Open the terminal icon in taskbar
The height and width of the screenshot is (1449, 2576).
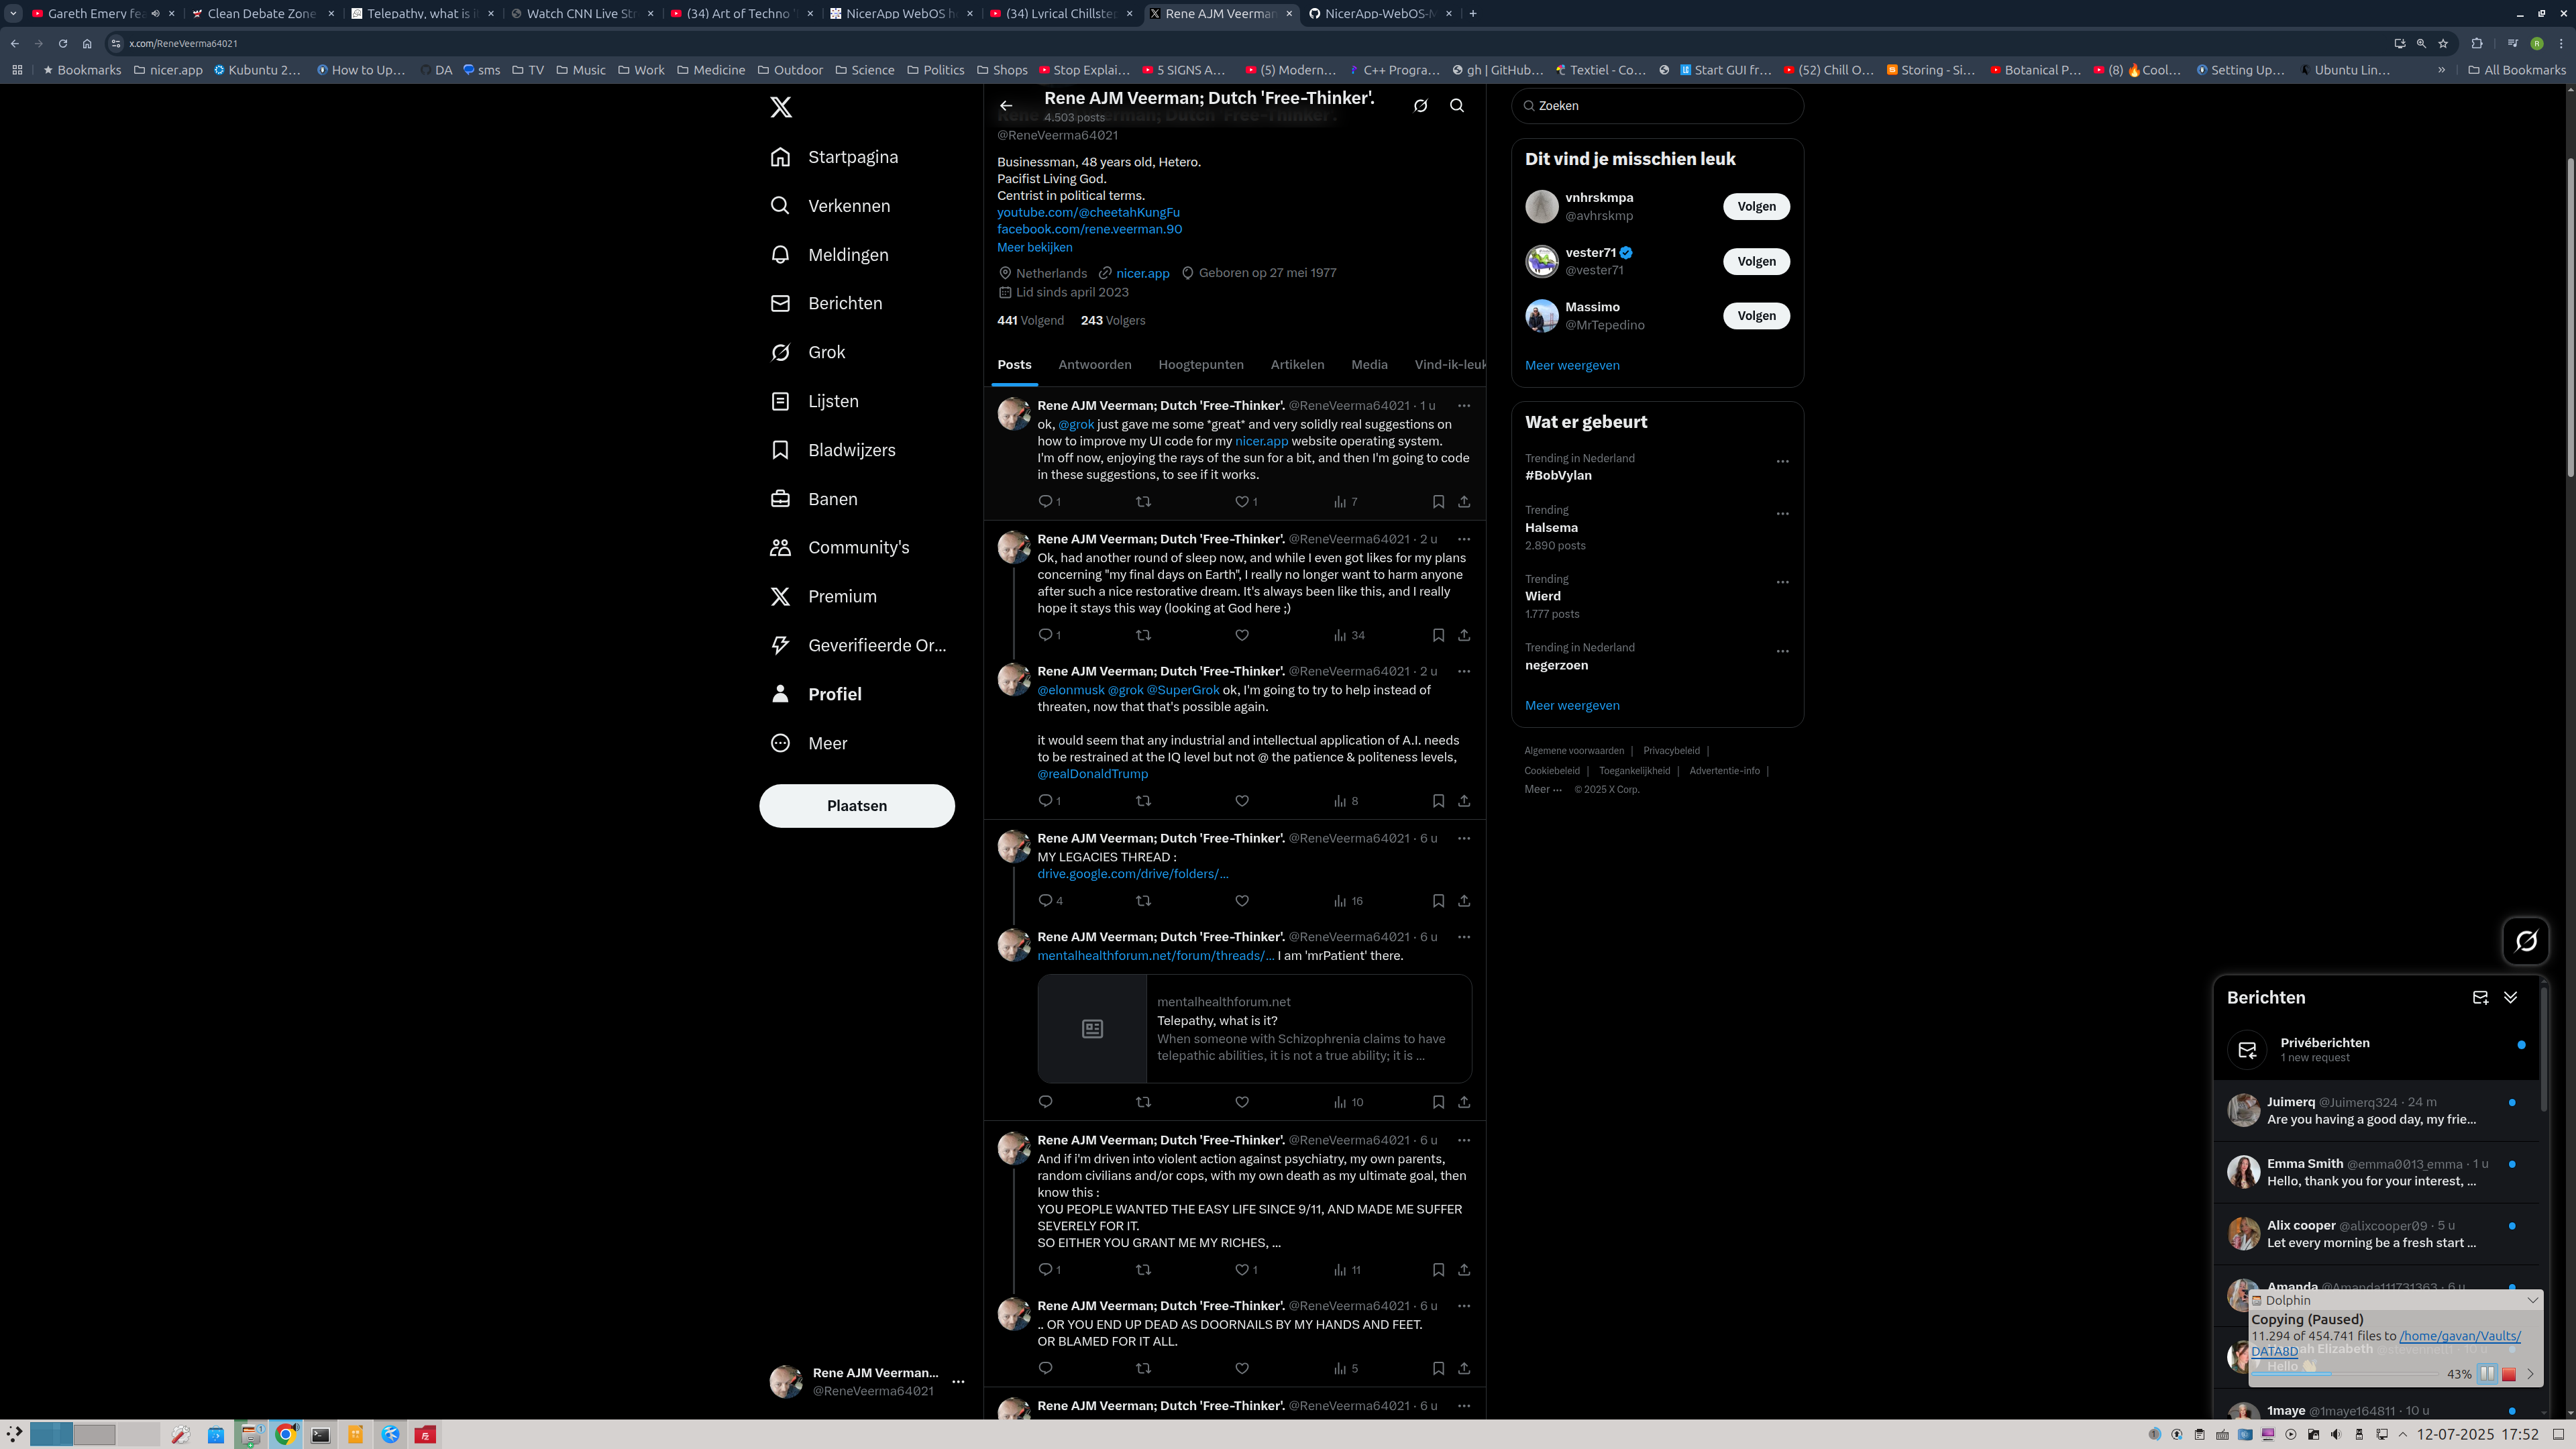[320, 1434]
